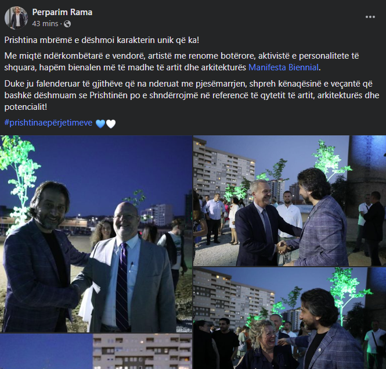Viewport: 386px width, 369px height.
Task: Click the paragraph starting 'Prishtina mbrëmë'
Action: (x=102, y=40)
